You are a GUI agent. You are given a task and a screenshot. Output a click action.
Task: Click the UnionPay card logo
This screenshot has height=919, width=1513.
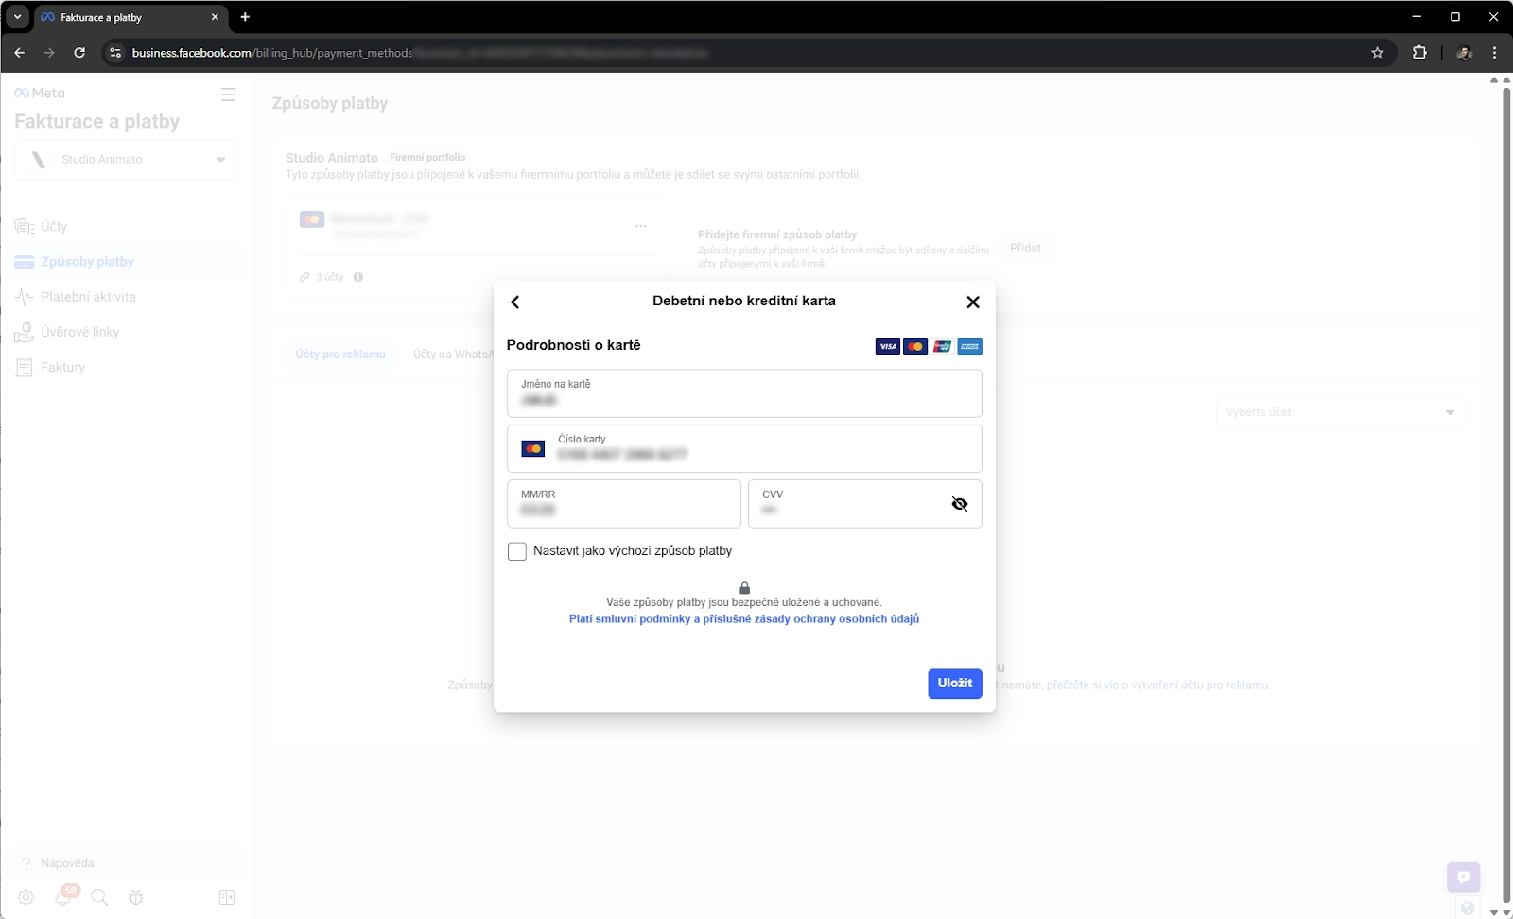coord(942,346)
